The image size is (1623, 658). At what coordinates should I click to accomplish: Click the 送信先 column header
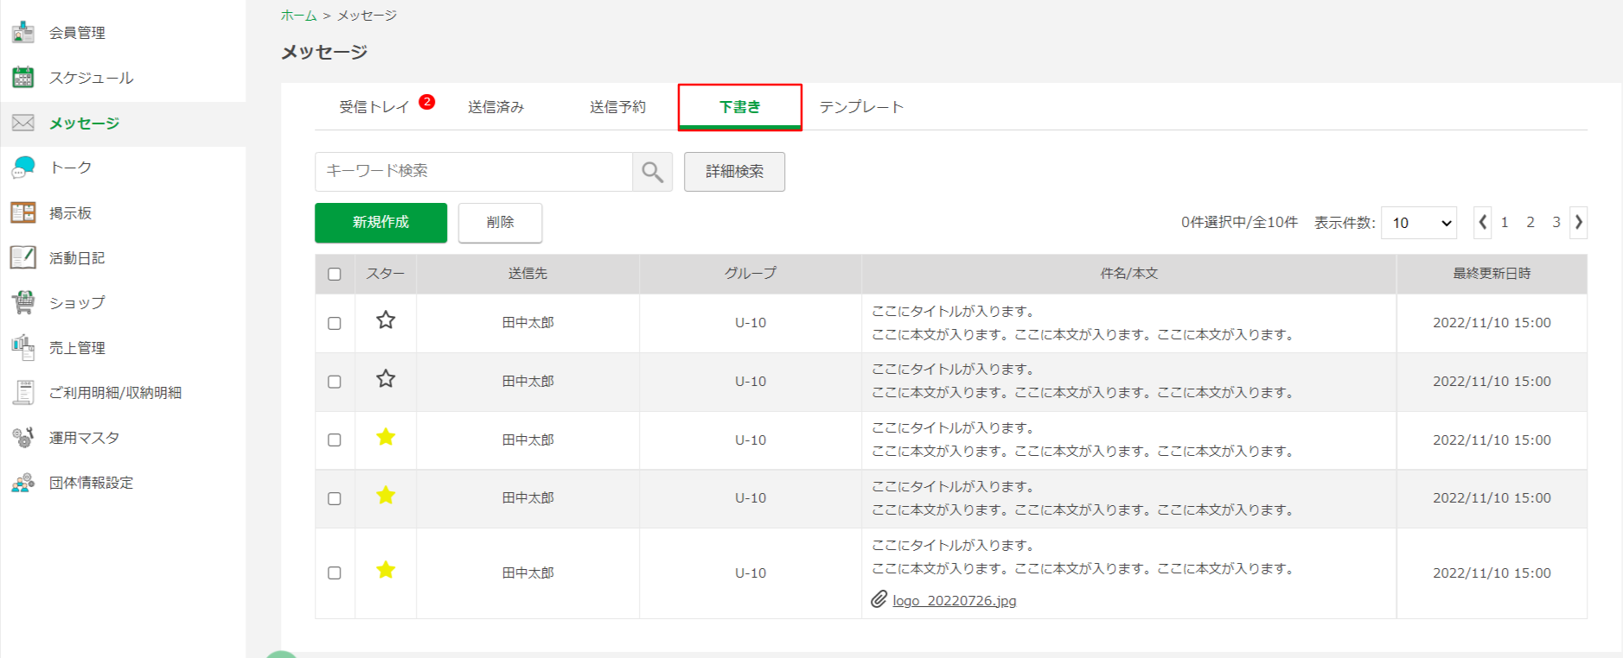(527, 274)
